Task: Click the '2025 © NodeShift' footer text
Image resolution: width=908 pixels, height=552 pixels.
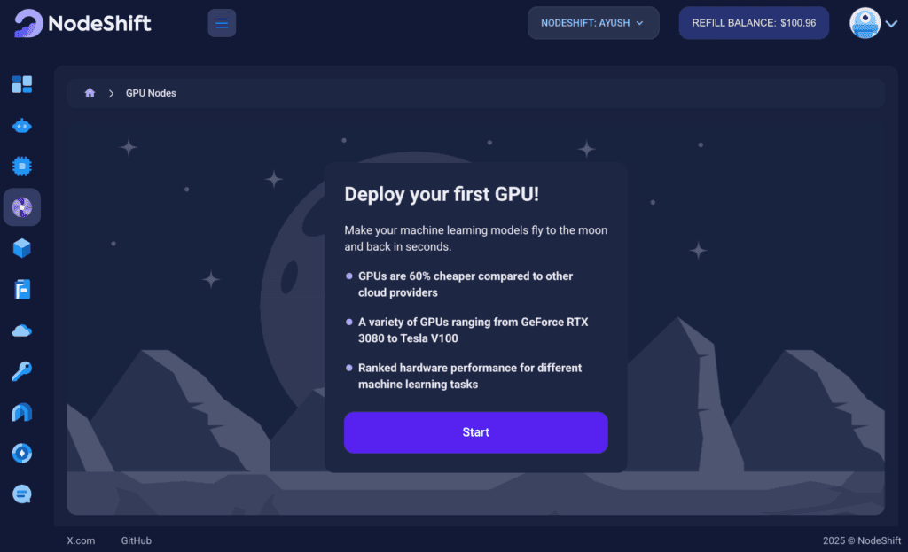Action: (862, 540)
